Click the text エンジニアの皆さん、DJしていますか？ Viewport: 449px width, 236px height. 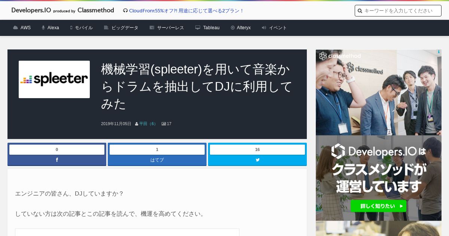coord(69,194)
